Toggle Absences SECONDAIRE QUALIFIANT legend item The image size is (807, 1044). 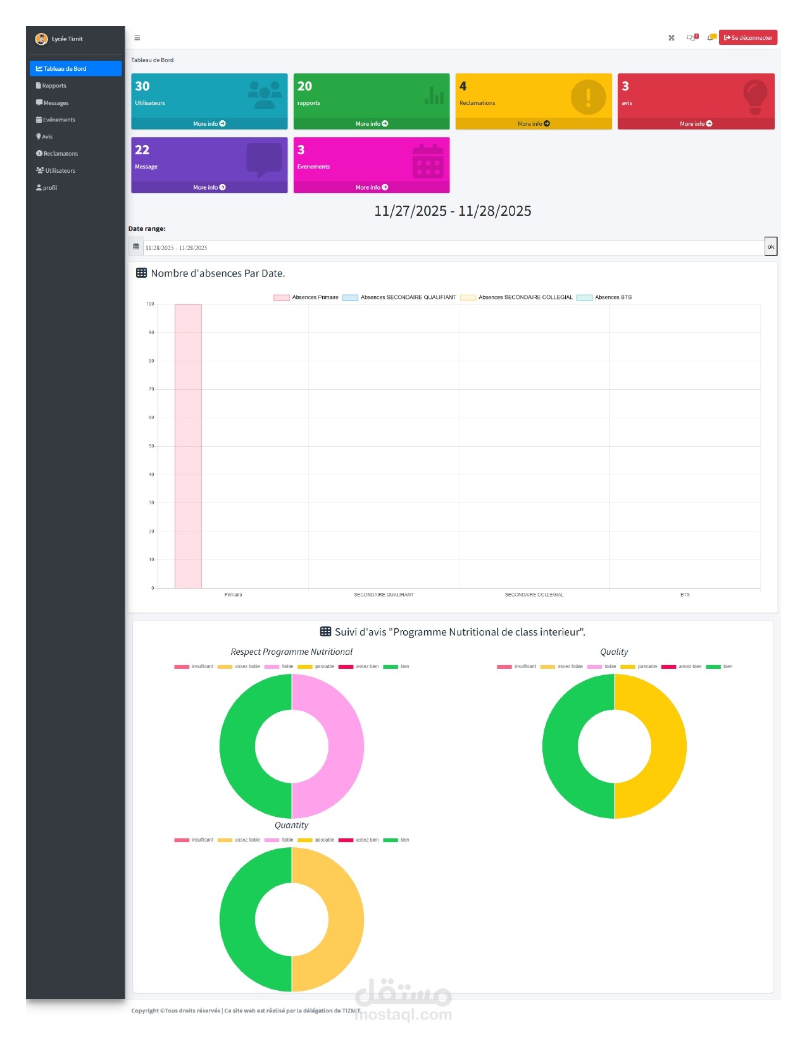pos(399,297)
